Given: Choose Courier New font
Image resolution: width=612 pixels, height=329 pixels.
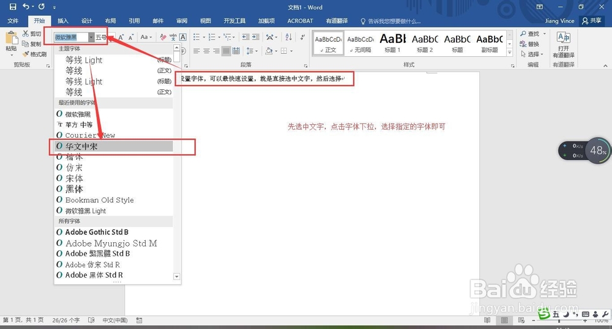Looking at the screenshot, I should pos(114,135).
